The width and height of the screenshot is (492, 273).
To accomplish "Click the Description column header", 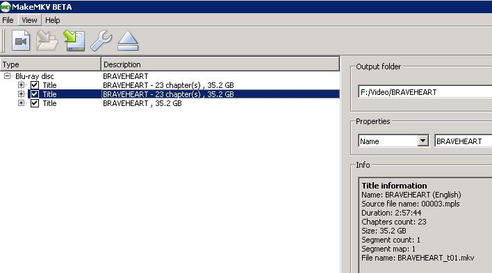I will coord(220,64).
